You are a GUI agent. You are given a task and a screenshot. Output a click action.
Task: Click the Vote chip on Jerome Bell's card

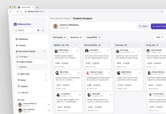click(x=98, y=107)
